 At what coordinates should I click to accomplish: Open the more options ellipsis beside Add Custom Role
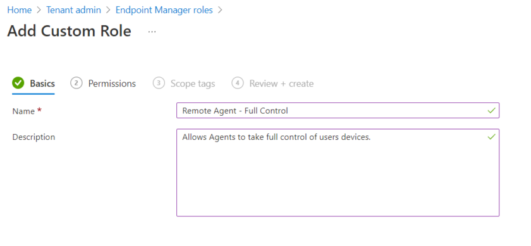(152, 32)
